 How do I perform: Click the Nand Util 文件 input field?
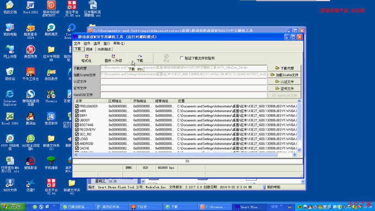pyautogui.click(x=184, y=95)
